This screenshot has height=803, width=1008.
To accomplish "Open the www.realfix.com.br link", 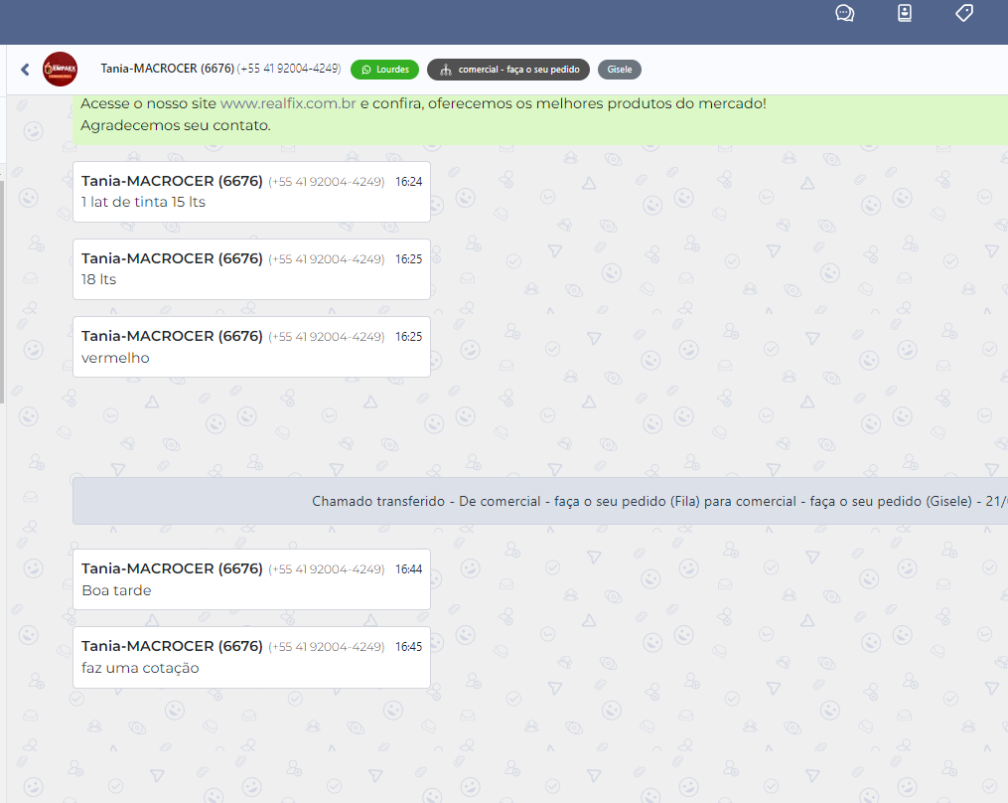I will point(288,103).
